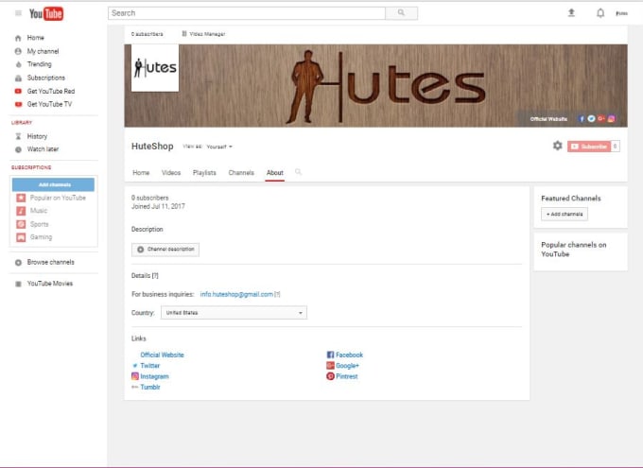
Task: Open the Music channel entry
Action: [x=39, y=211]
